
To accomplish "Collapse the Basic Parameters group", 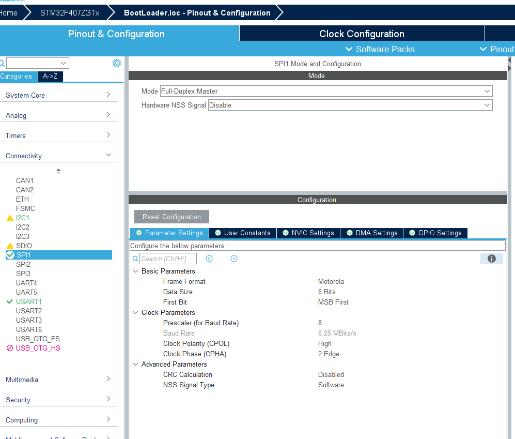I will pos(135,271).
